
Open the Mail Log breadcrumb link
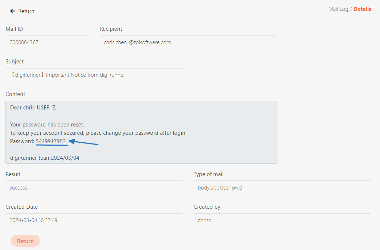point(338,9)
